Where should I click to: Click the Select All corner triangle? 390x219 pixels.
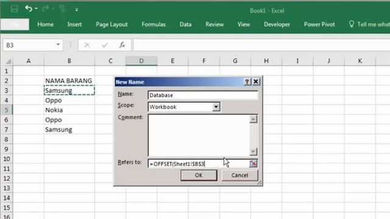pyautogui.click(x=8, y=61)
